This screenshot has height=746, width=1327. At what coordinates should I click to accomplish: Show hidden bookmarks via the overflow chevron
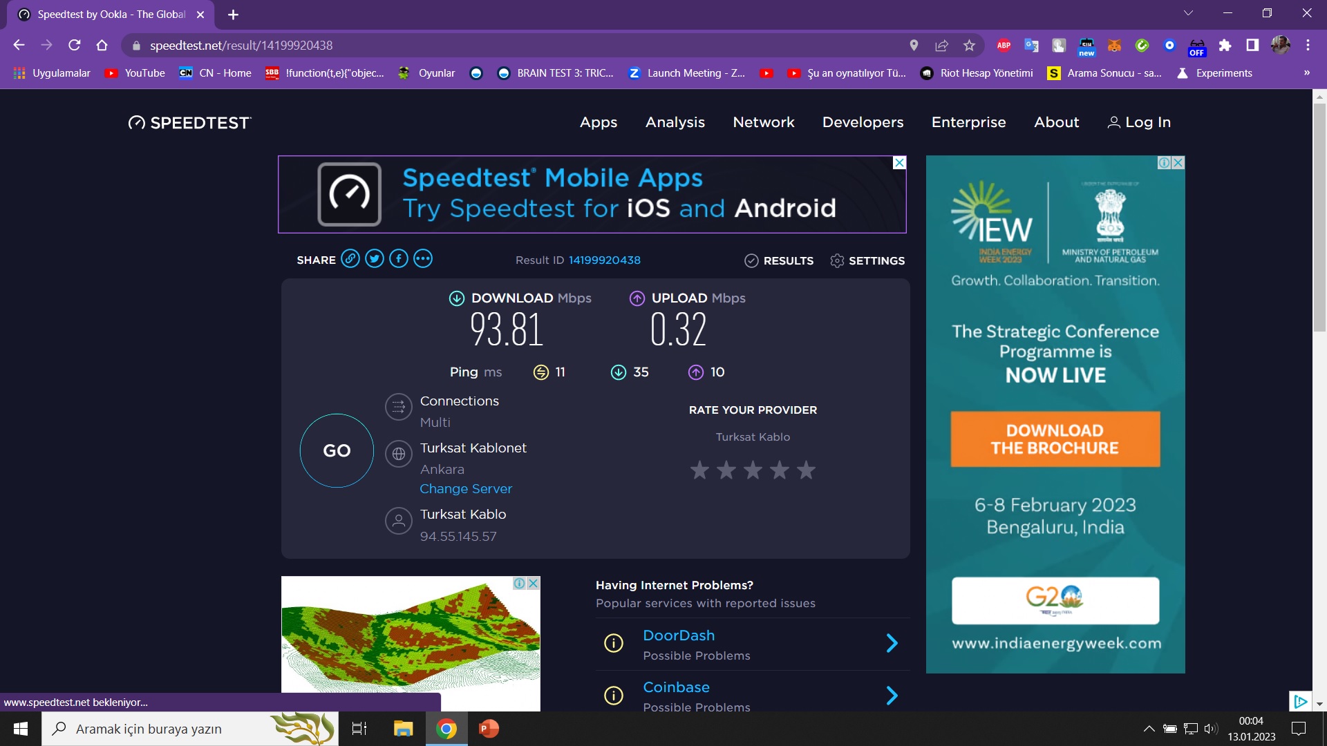coord(1306,73)
